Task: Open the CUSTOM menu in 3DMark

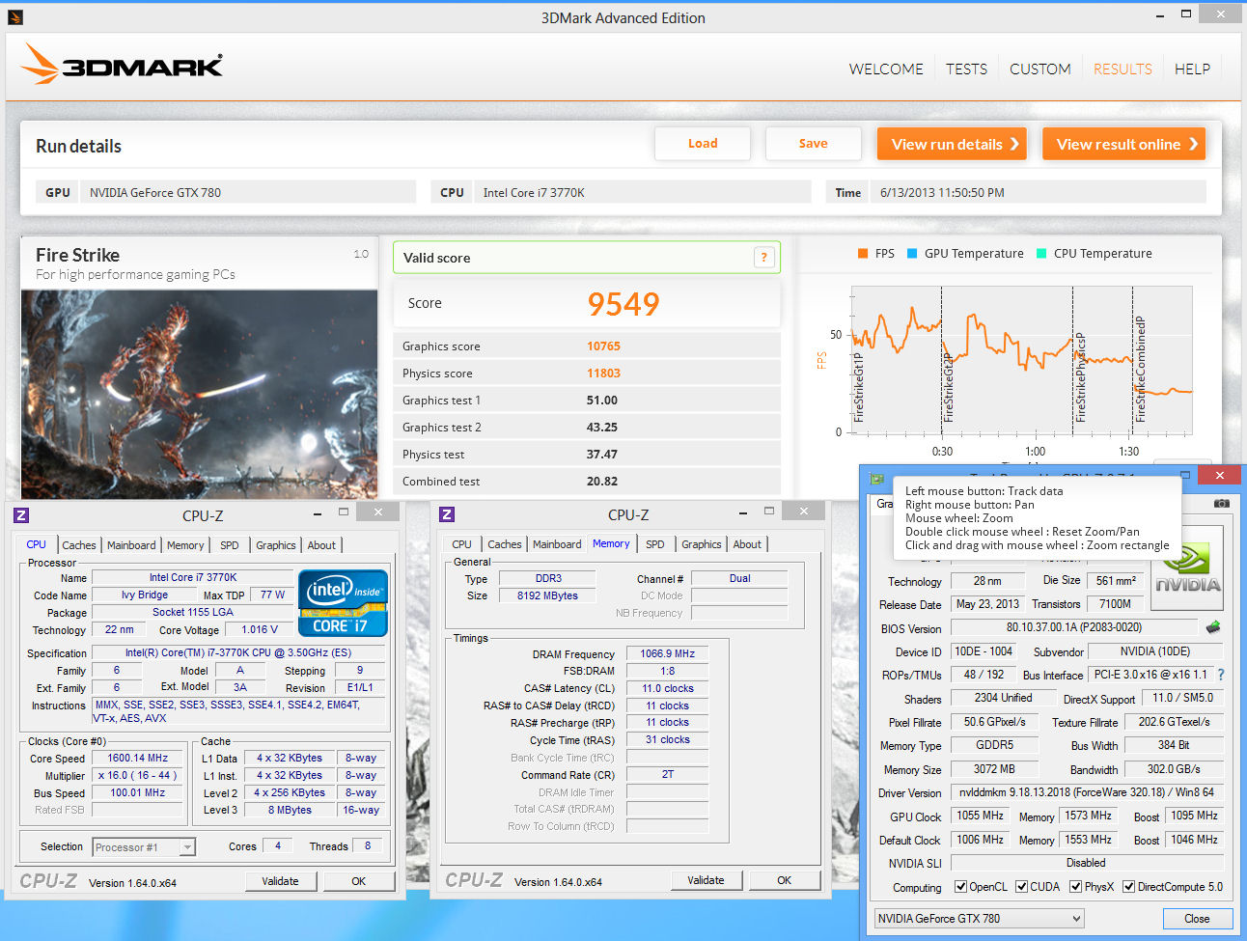Action: [1039, 69]
